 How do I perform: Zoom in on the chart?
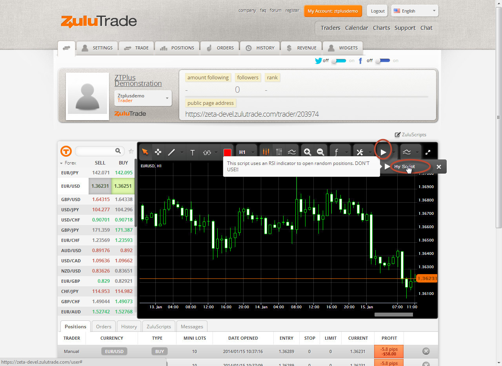[307, 152]
